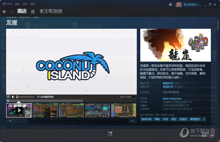This screenshot has width=220, height=142.
Task: Click the 龙崖 game header image
Action: click(176, 45)
